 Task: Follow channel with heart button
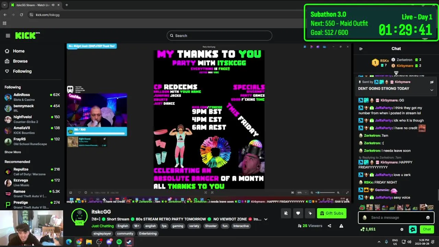point(298,213)
